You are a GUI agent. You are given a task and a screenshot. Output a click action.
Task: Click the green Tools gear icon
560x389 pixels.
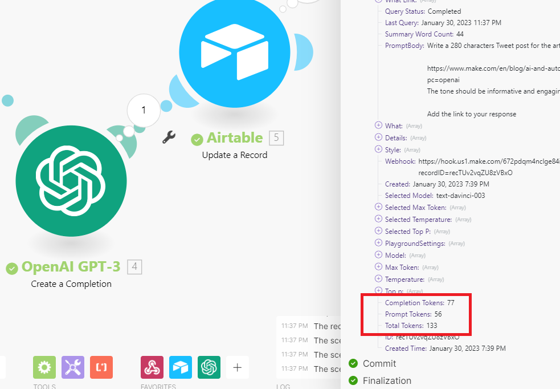click(44, 367)
